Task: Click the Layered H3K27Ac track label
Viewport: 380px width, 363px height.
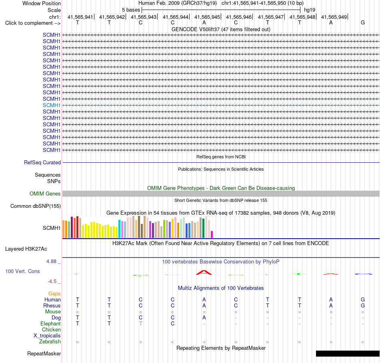Action: pyautogui.click(x=26, y=249)
